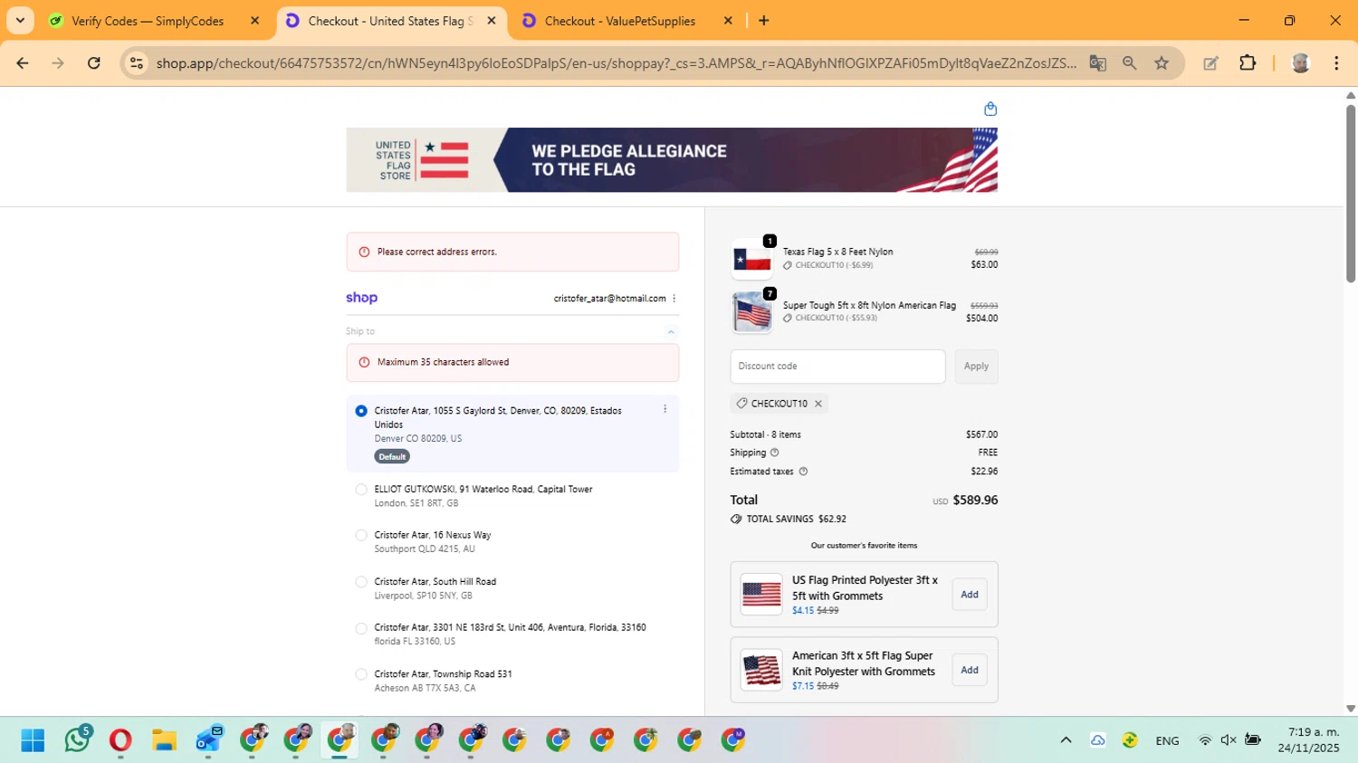Click the Discount code input field
The height and width of the screenshot is (763, 1358).
pyautogui.click(x=837, y=367)
